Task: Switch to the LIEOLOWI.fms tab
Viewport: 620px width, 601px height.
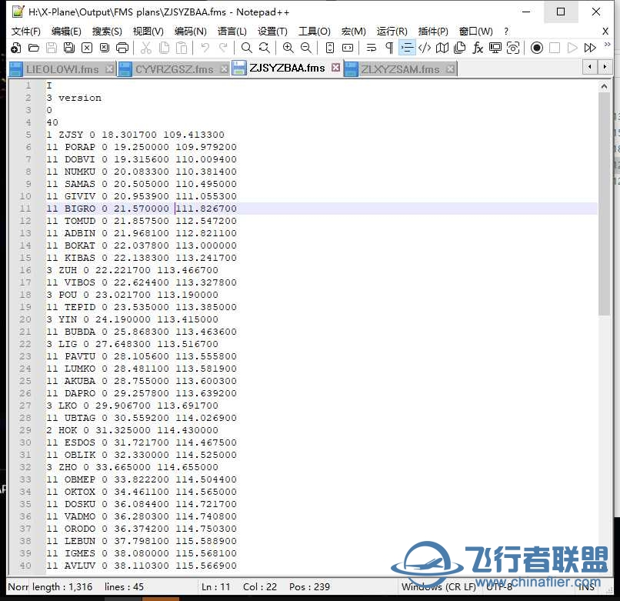Action: click(x=62, y=69)
